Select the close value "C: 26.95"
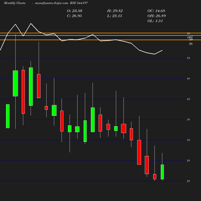Viewport: 201px width, 201px height. pos(74,16)
